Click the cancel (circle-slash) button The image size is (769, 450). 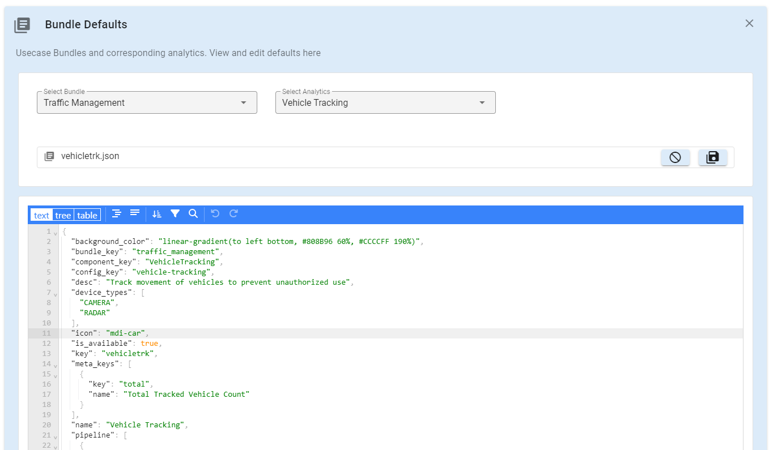(675, 157)
